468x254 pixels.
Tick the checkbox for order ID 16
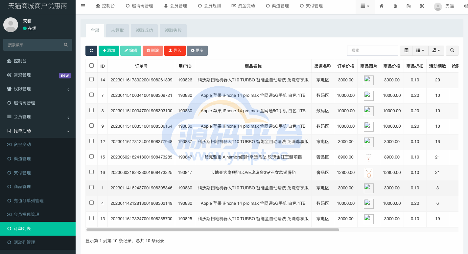[91, 172]
